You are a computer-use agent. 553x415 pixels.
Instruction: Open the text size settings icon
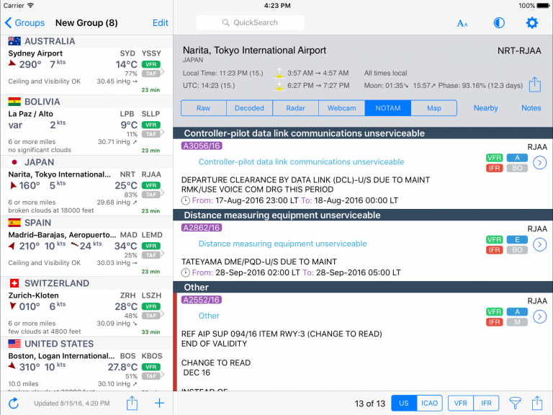point(462,23)
